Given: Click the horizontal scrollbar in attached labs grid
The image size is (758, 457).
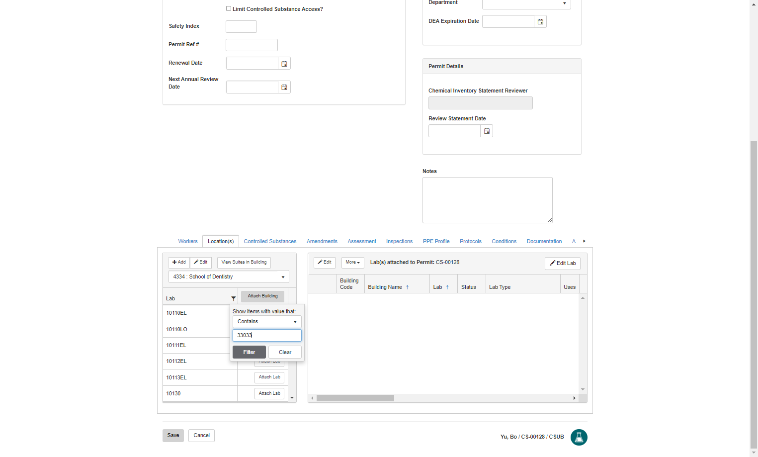Looking at the screenshot, I should point(355,398).
